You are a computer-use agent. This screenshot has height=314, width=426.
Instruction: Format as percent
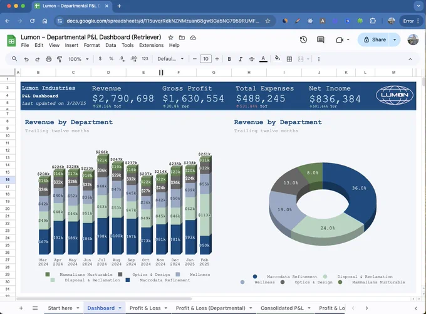pos(111,59)
